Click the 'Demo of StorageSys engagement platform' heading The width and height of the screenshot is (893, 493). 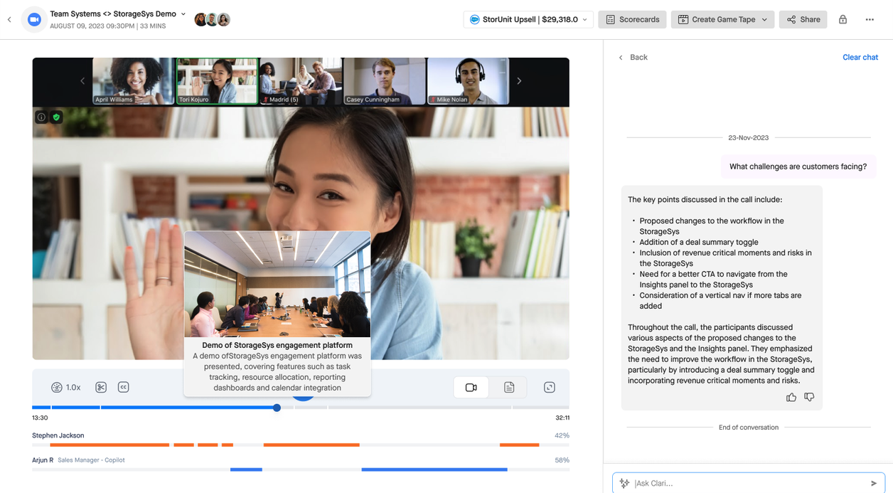click(277, 345)
